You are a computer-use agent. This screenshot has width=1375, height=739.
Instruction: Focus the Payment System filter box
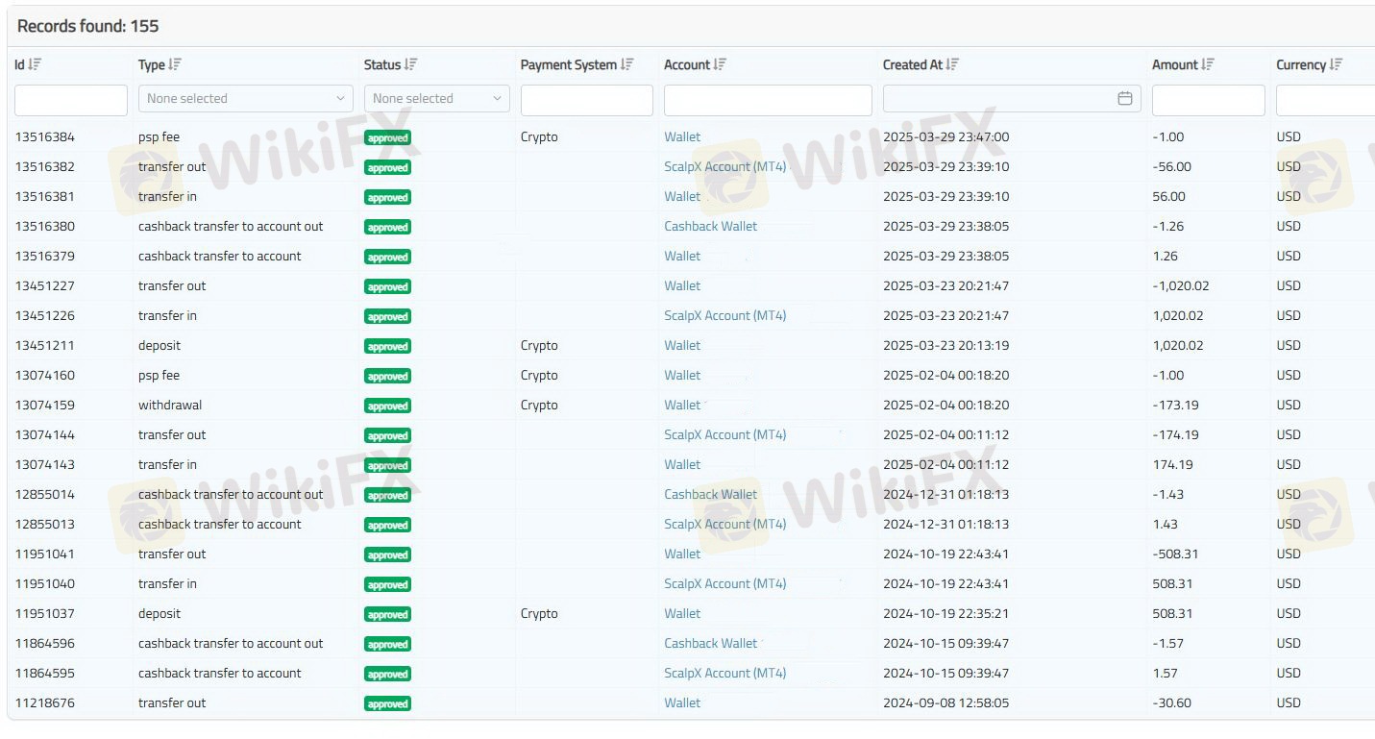pyautogui.click(x=586, y=100)
